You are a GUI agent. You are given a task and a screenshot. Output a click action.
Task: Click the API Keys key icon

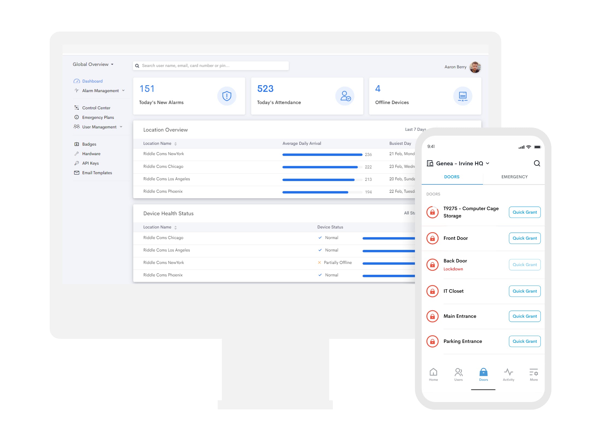tap(76, 163)
